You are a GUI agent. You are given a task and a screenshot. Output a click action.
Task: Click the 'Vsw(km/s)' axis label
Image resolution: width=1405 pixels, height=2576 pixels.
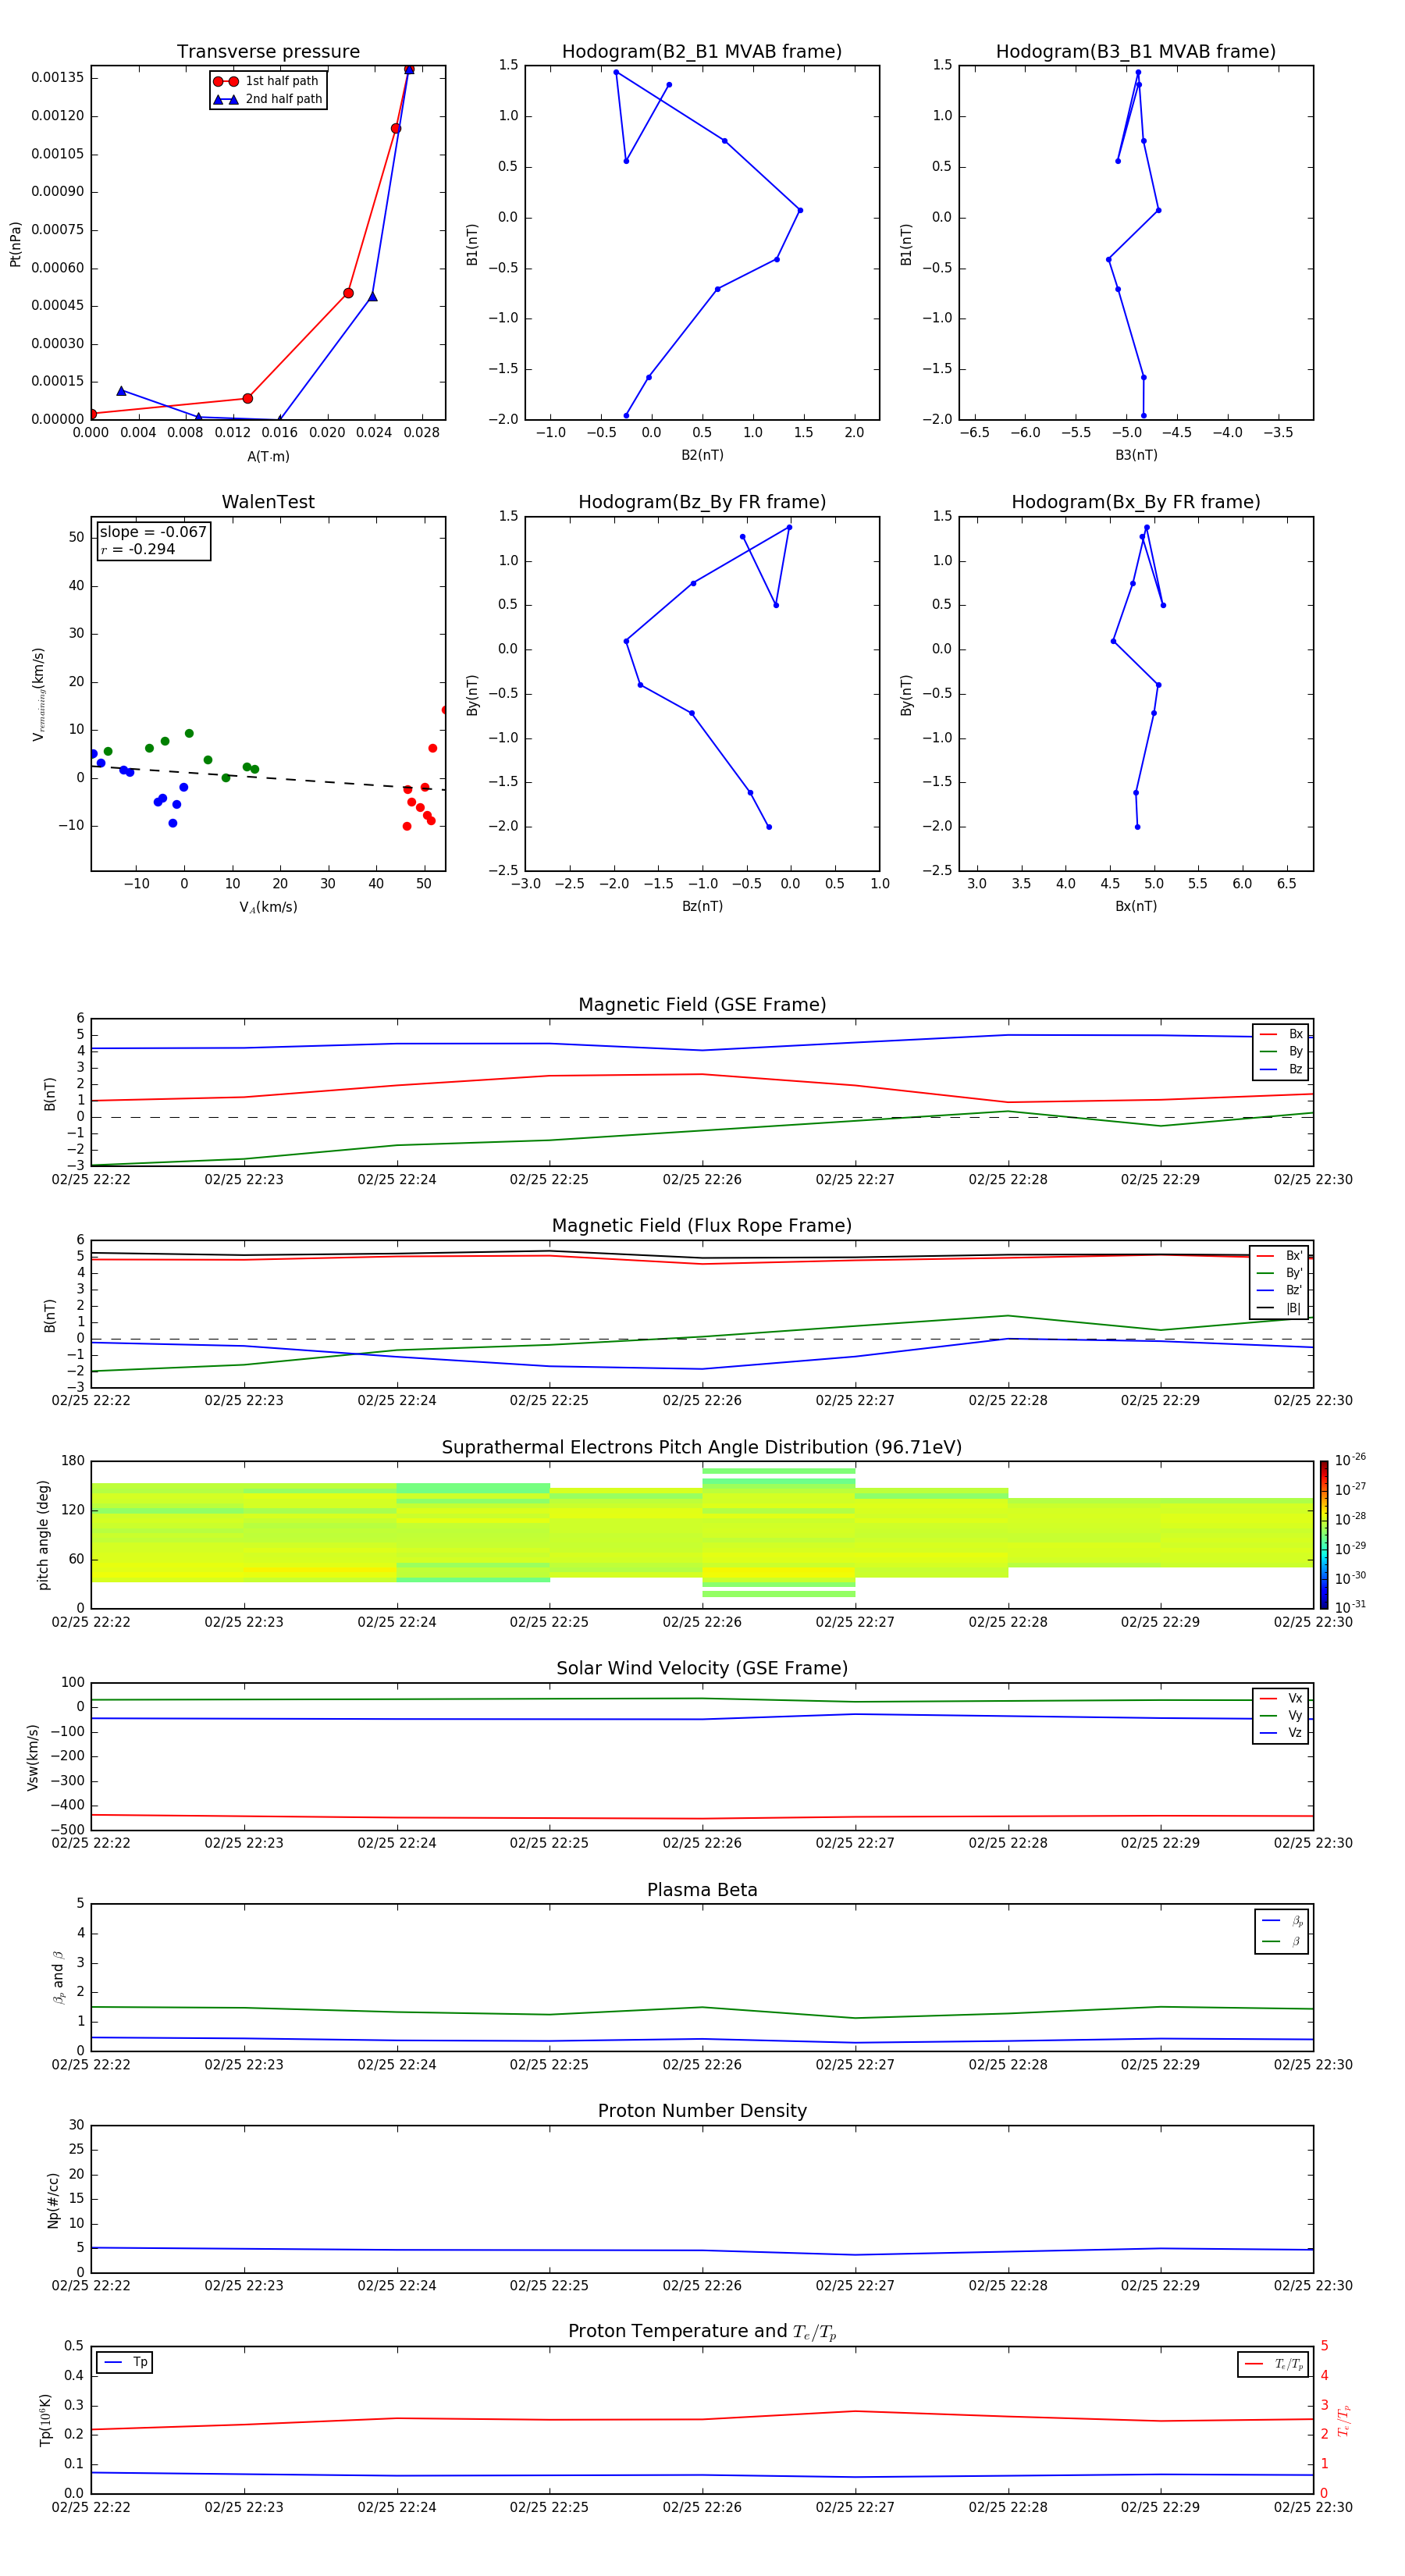(33, 1756)
